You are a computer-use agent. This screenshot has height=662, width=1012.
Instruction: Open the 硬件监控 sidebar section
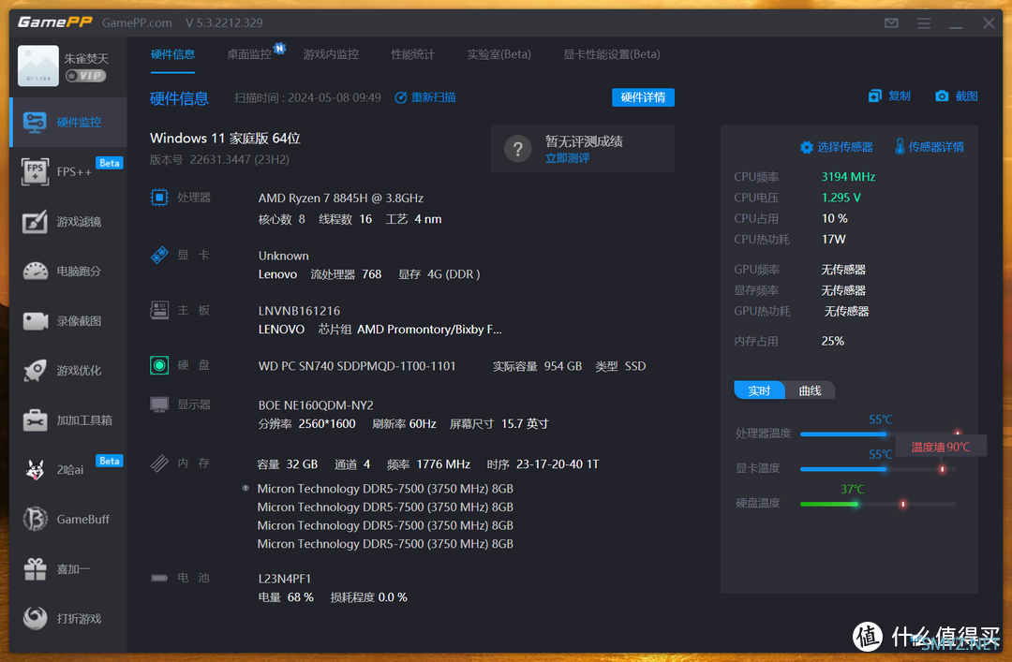[x=68, y=122]
